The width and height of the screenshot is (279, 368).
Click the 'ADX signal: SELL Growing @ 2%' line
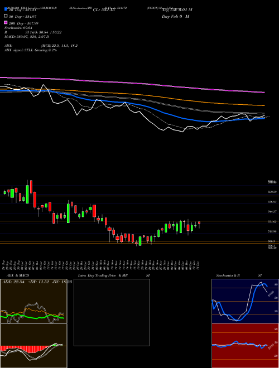tap(31, 50)
